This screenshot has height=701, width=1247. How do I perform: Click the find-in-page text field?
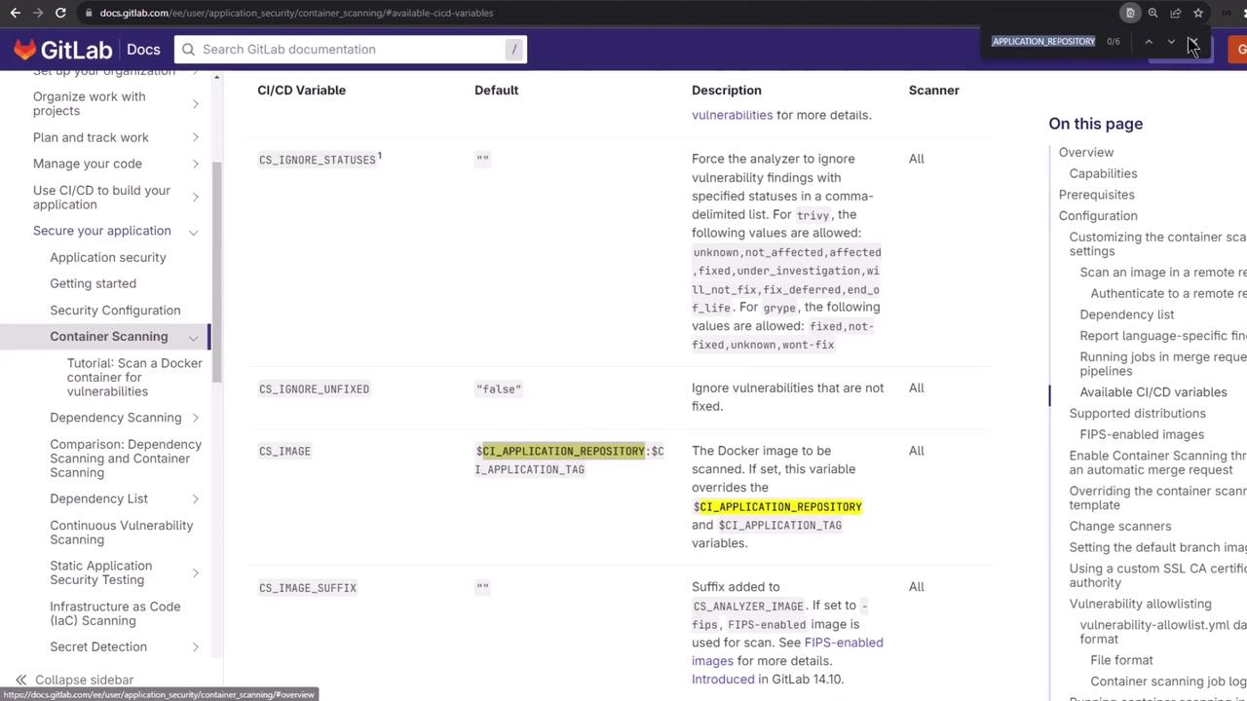(x=1043, y=42)
